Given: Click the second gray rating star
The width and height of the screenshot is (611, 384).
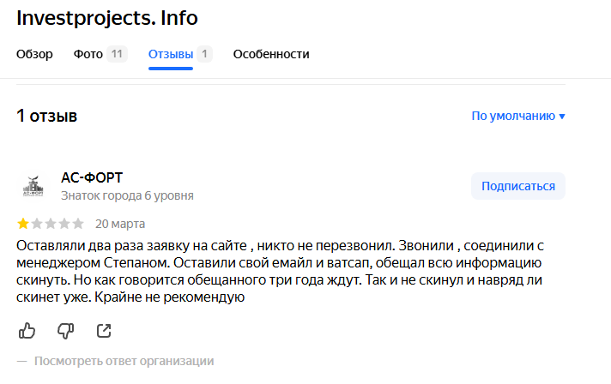Looking at the screenshot, I should click(x=37, y=225).
